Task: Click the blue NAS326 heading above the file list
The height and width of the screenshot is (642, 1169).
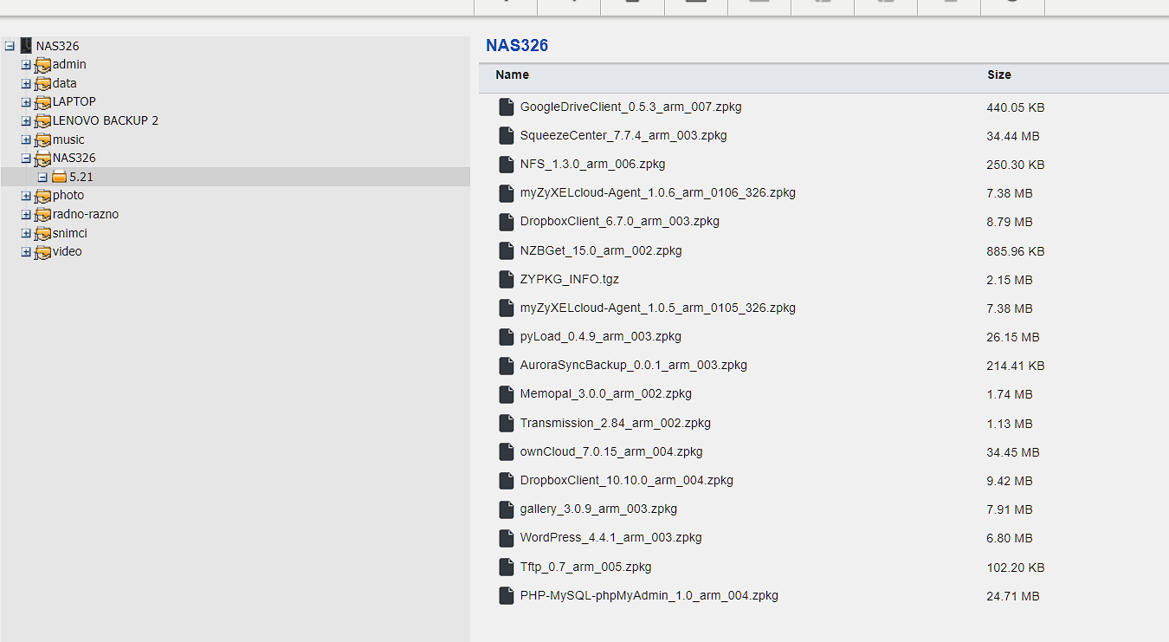Action: 517,46
